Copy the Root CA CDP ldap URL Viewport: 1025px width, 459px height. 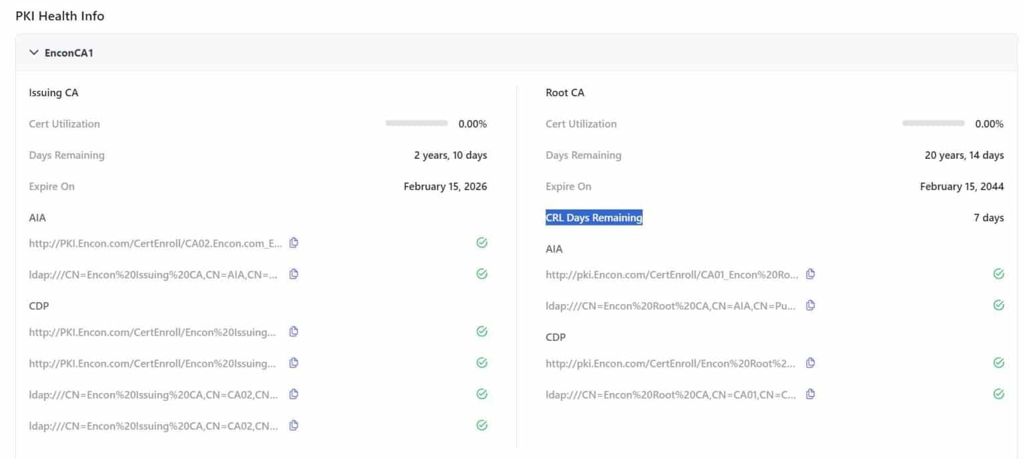tap(810, 394)
